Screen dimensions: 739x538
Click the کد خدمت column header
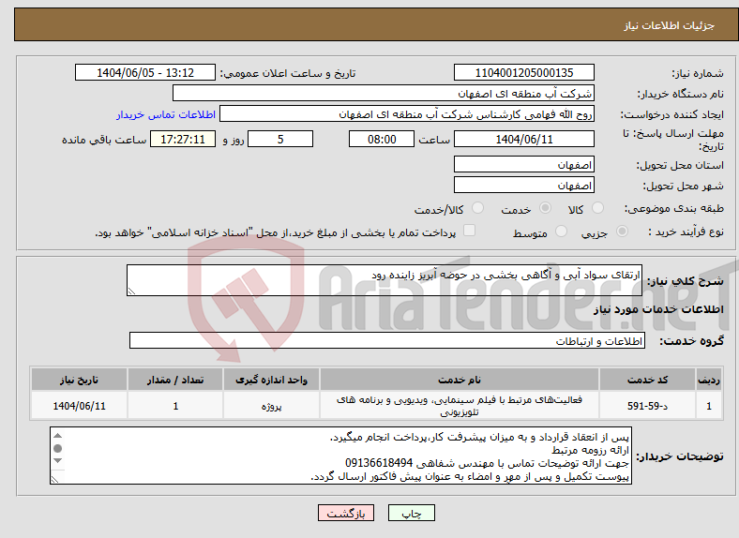click(x=648, y=380)
